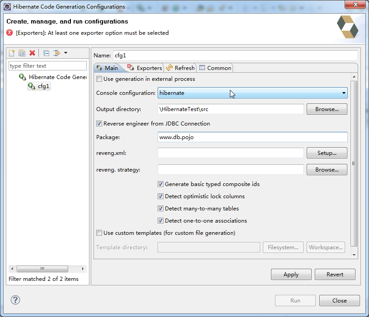Enable Use custom templates checkbox

coord(99,233)
